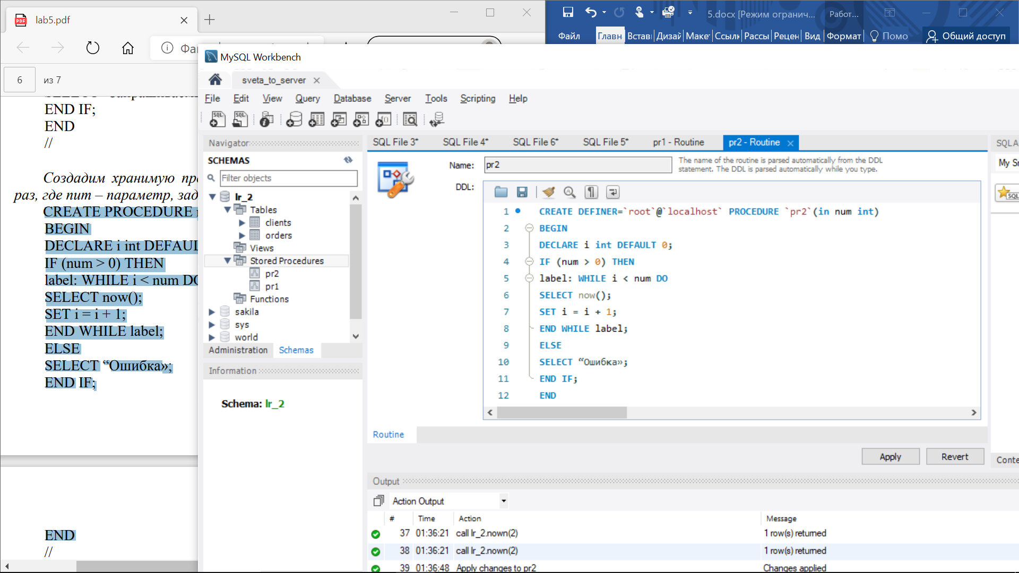
Task: Click the Apply button
Action: (890, 457)
